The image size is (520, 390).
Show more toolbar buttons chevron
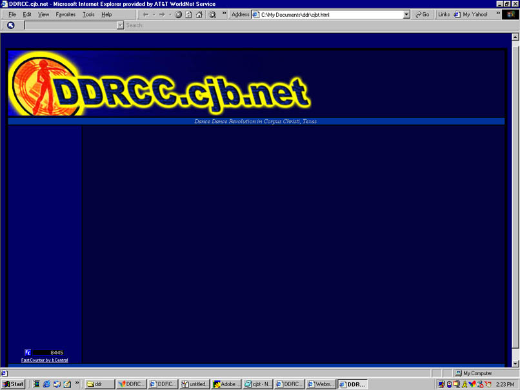point(224,14)
